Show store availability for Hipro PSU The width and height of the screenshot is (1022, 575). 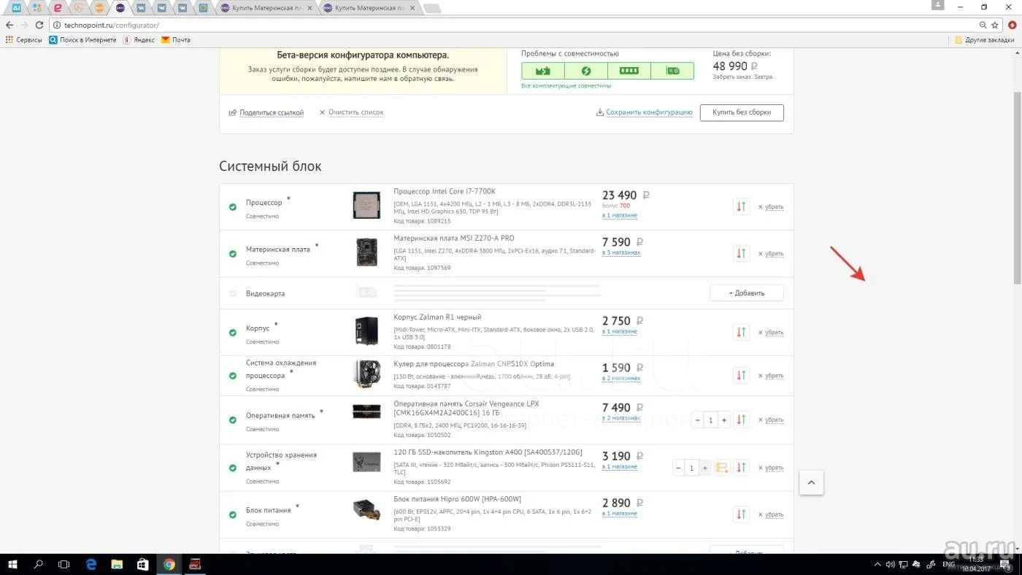pyautogui.click(x=620, y=514)
